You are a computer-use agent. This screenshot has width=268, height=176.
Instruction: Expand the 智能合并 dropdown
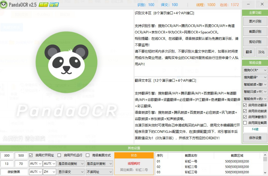[255, 99]
